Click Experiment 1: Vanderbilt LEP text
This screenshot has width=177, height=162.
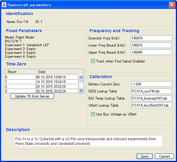point(27,45)
